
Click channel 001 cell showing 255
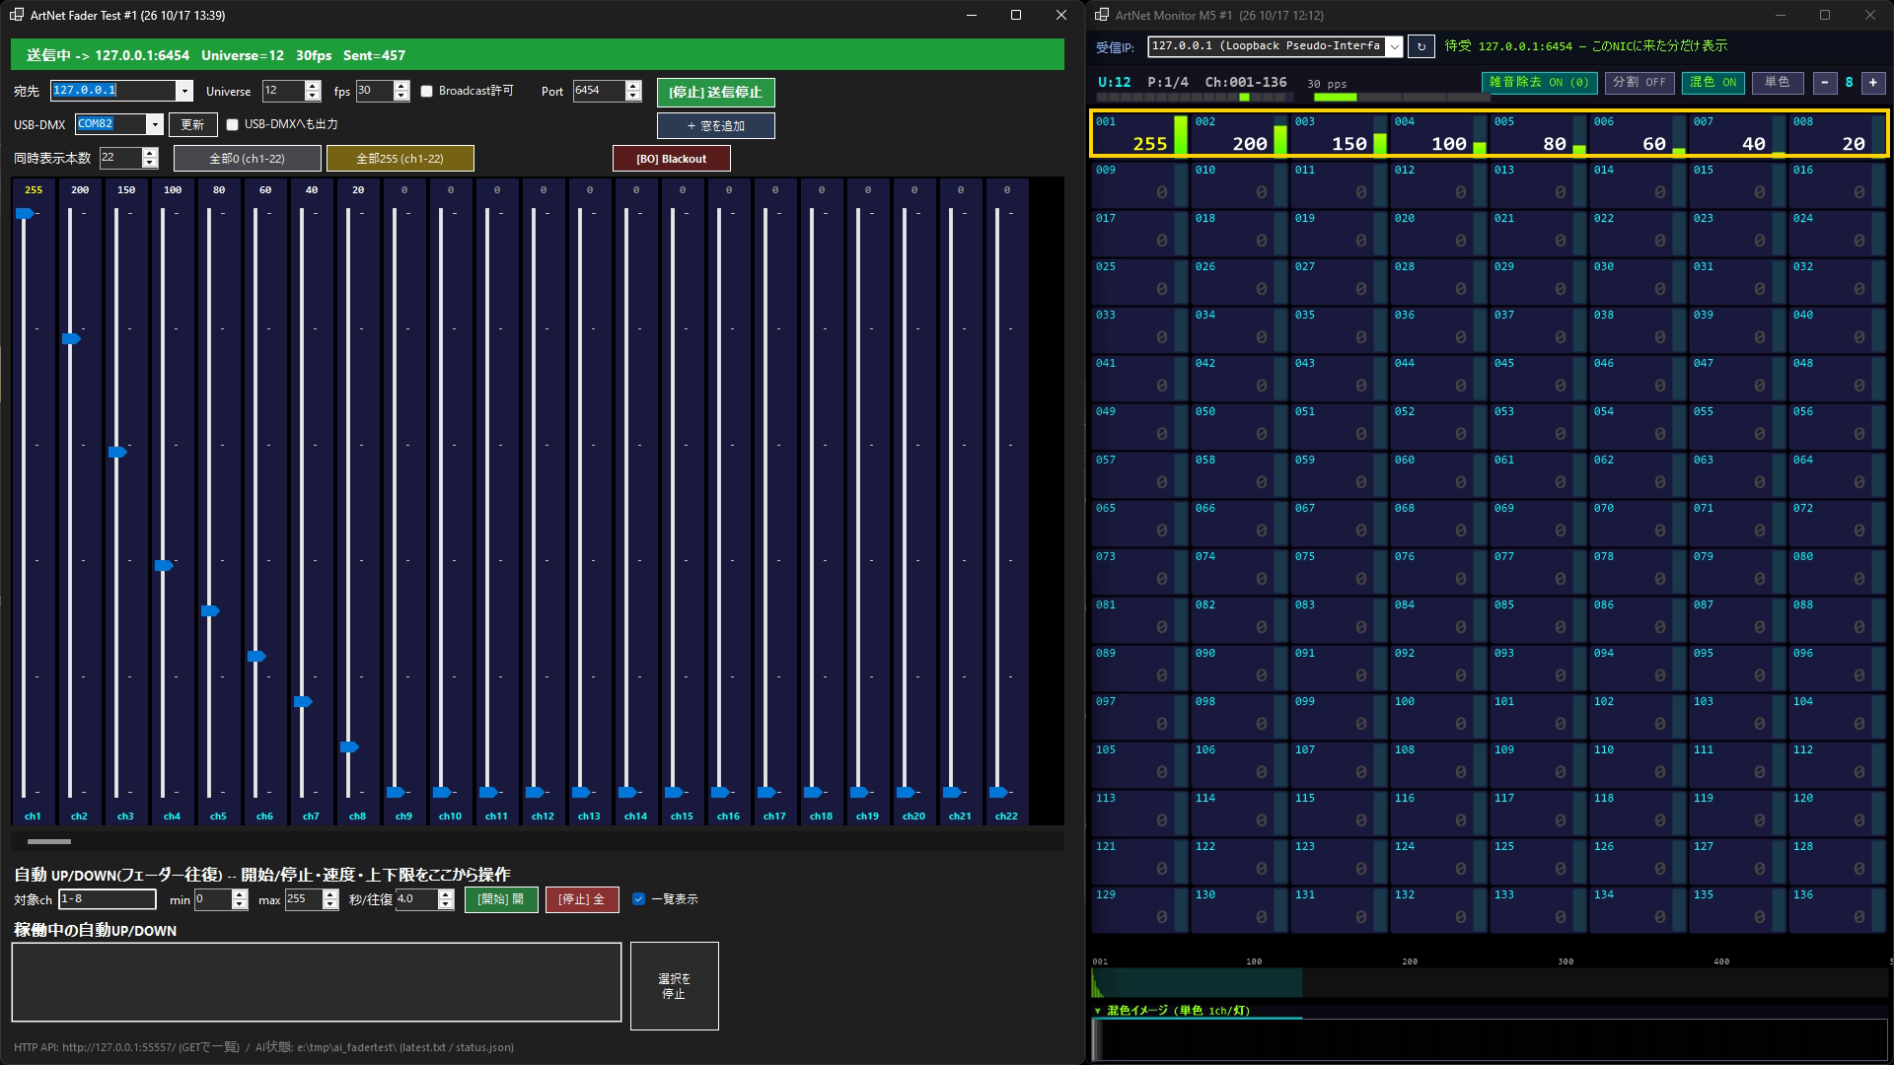coord(1139,134)
